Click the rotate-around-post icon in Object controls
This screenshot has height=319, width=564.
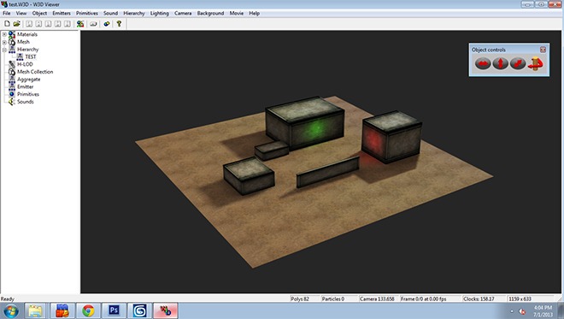[536, 64]
